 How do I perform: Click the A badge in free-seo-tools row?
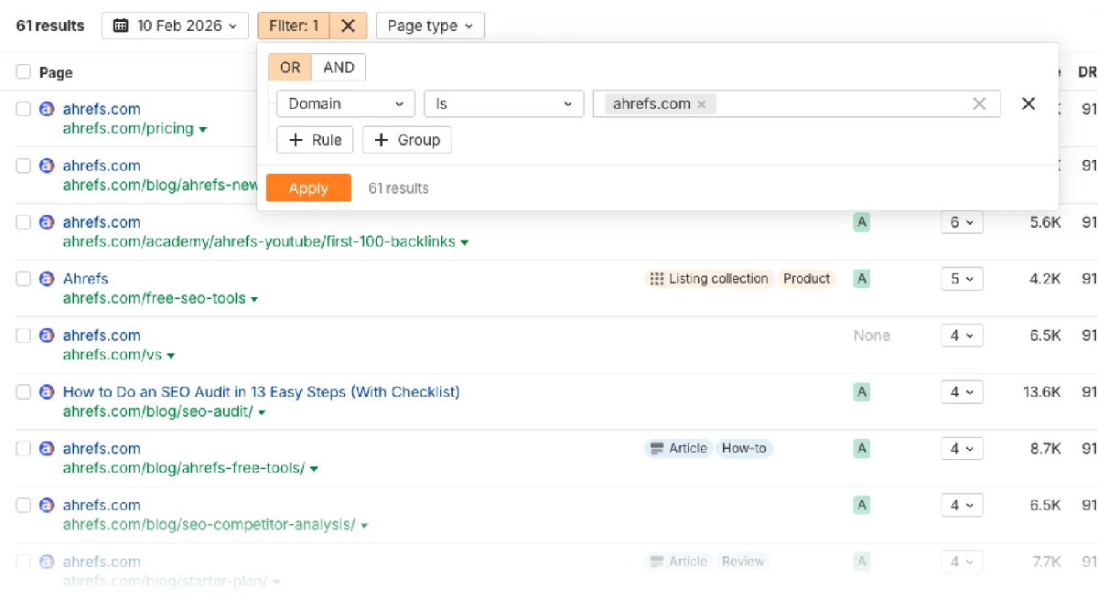[x=861, y=279]
